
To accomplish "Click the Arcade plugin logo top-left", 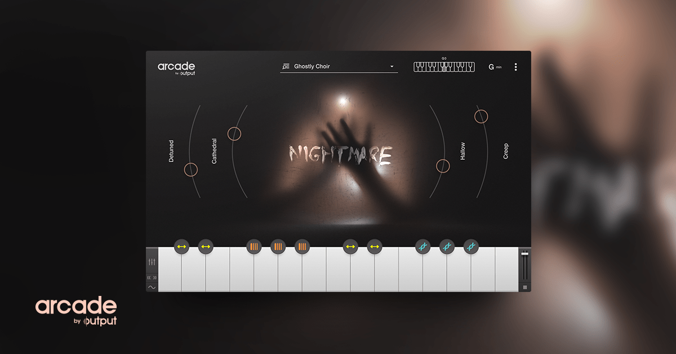I will (177, 68).
